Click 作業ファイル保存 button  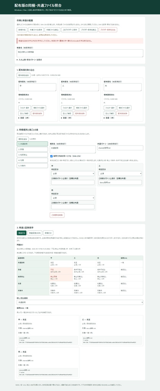(36, 29)
